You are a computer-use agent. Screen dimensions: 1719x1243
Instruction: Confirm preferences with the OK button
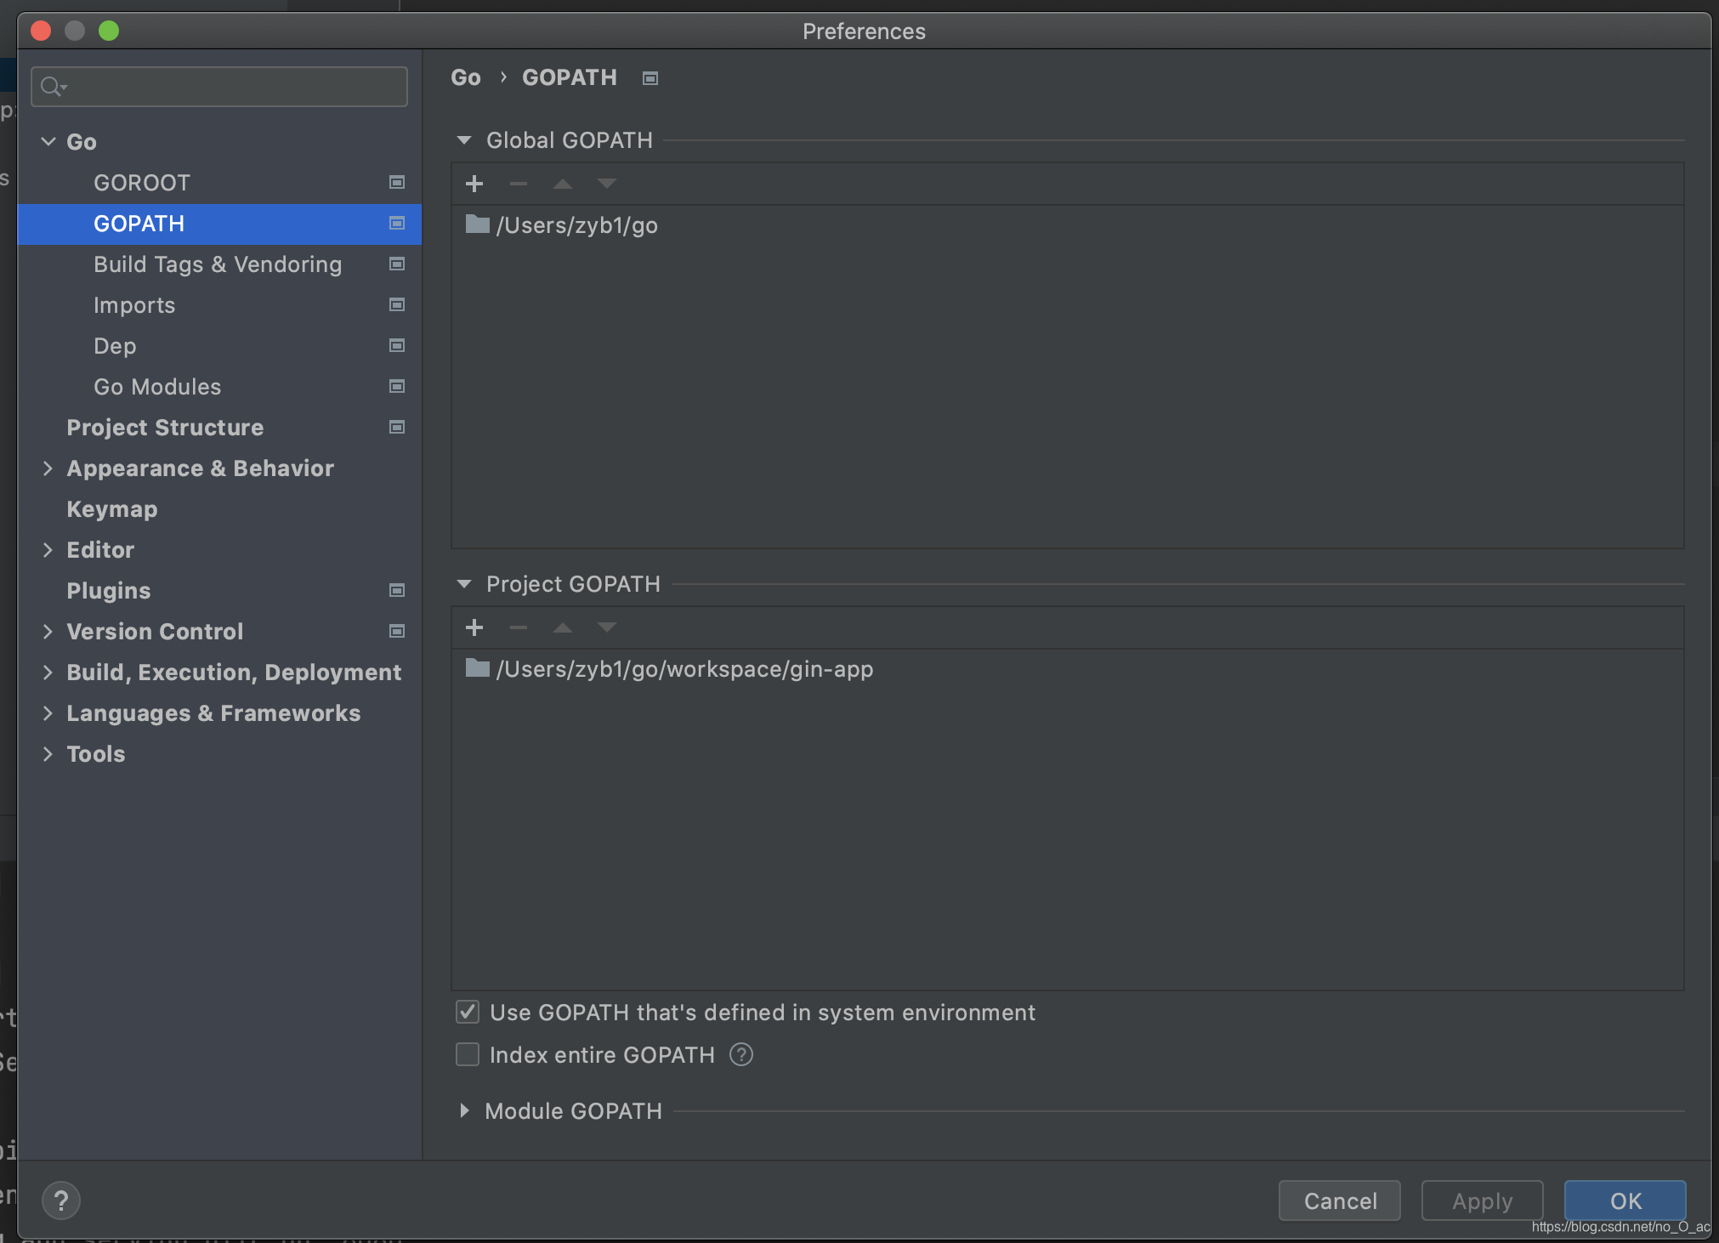point(1625,1200)
